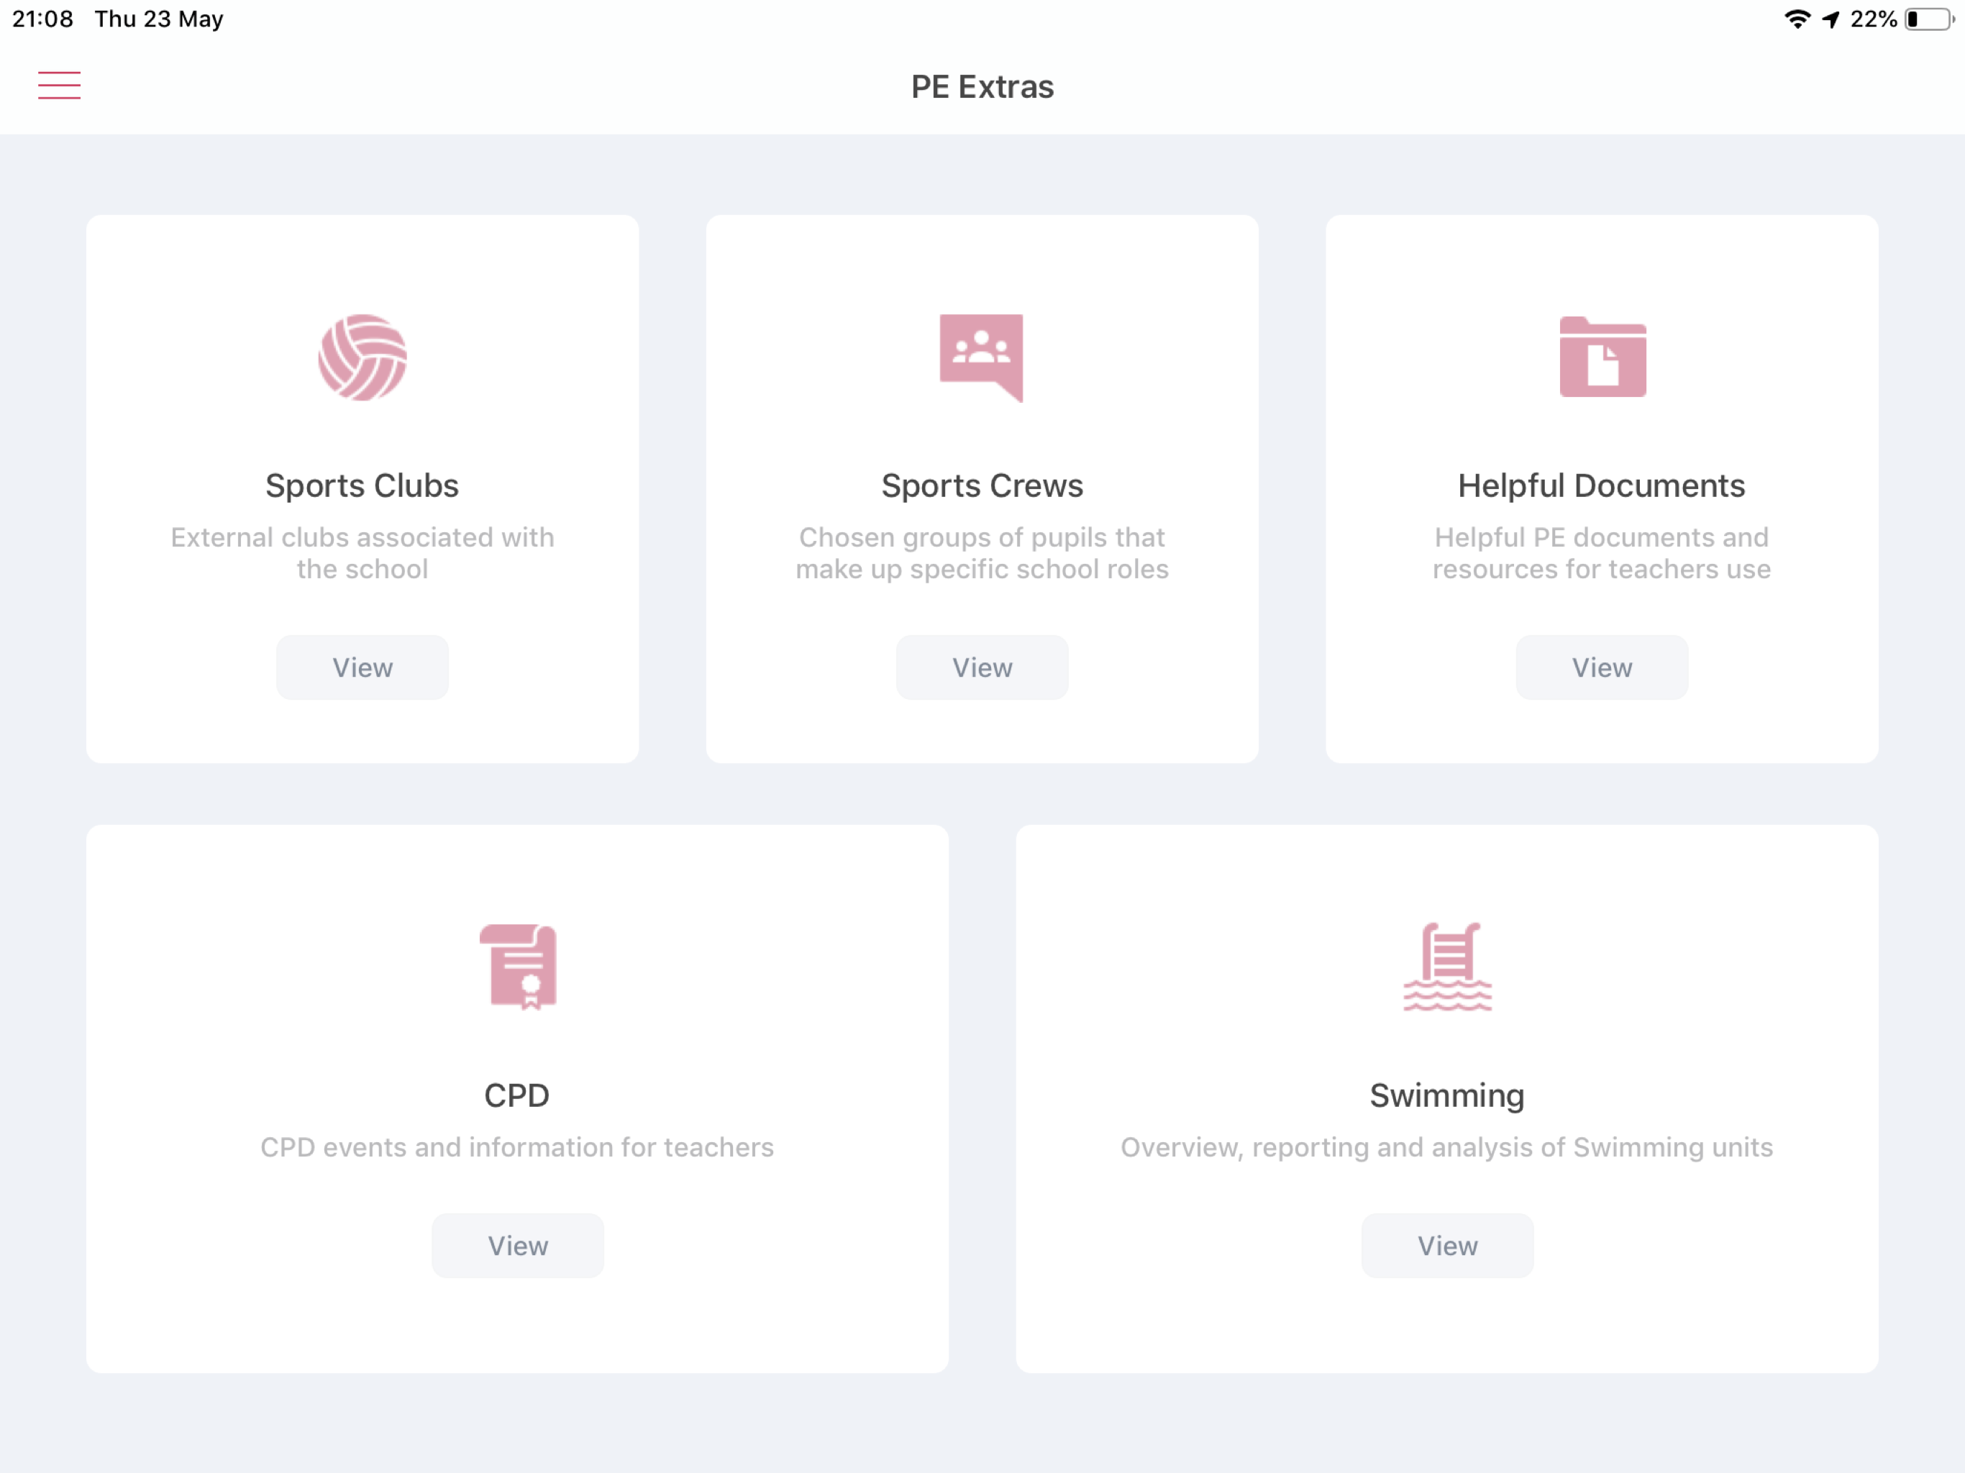Tap the Thu 23 May date
The image size is (1965, 1473).
point(159,19)
